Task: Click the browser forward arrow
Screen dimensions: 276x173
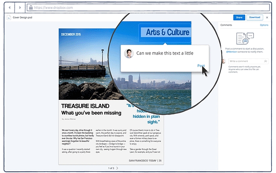Action: (20, 8)
